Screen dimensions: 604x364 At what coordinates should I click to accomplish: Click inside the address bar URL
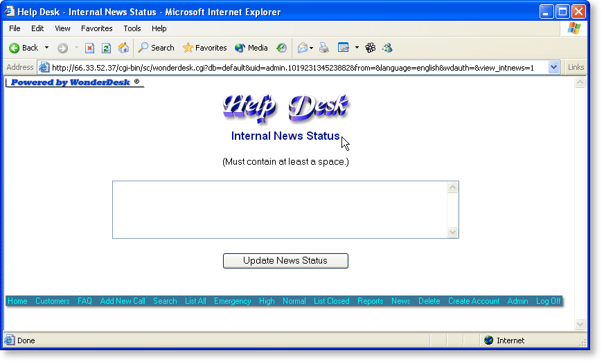[293, 68]
